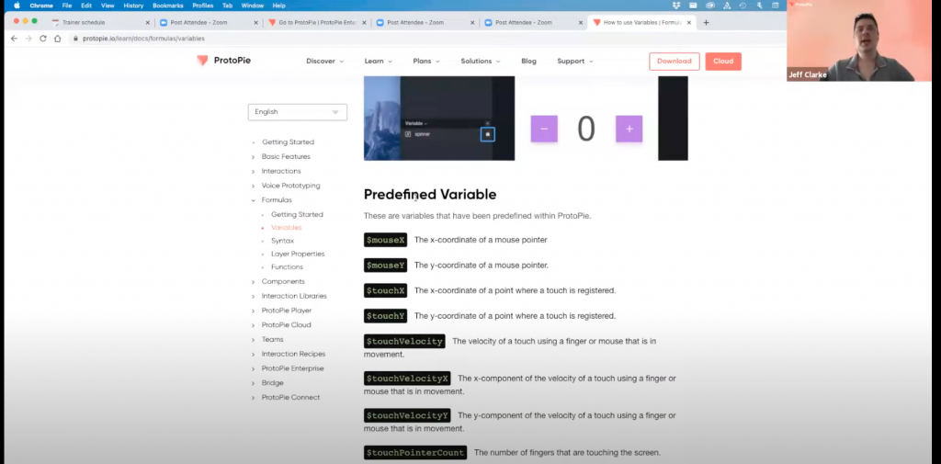Click the minus button in spinner demo

pyautogui.click(x=544, y=129)
